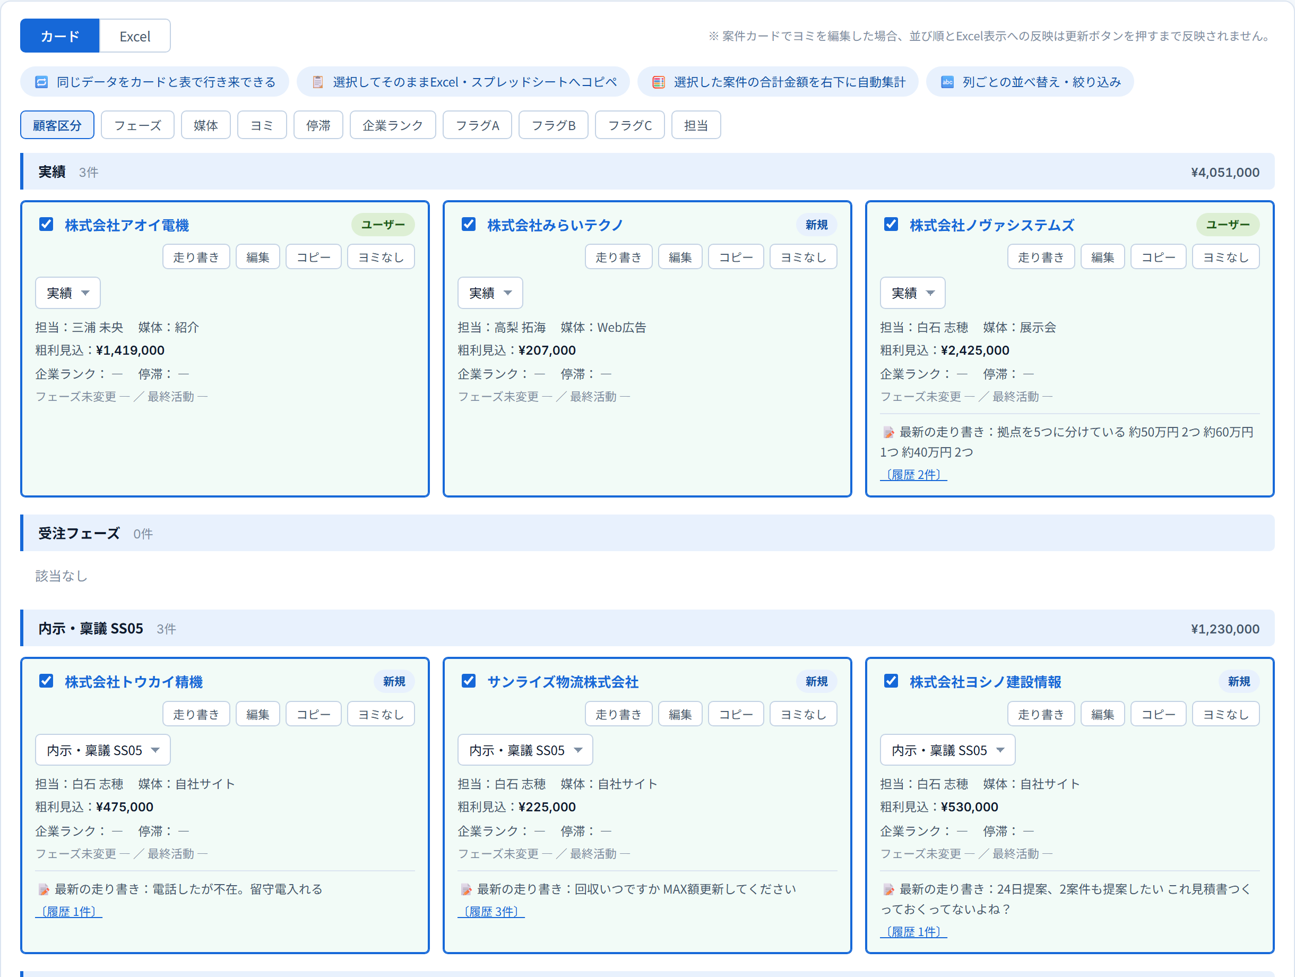Screen dimensions: 1295x977
Task: Click the 実績 group header total ¥4,051,000
Action: pos(1225,172)
